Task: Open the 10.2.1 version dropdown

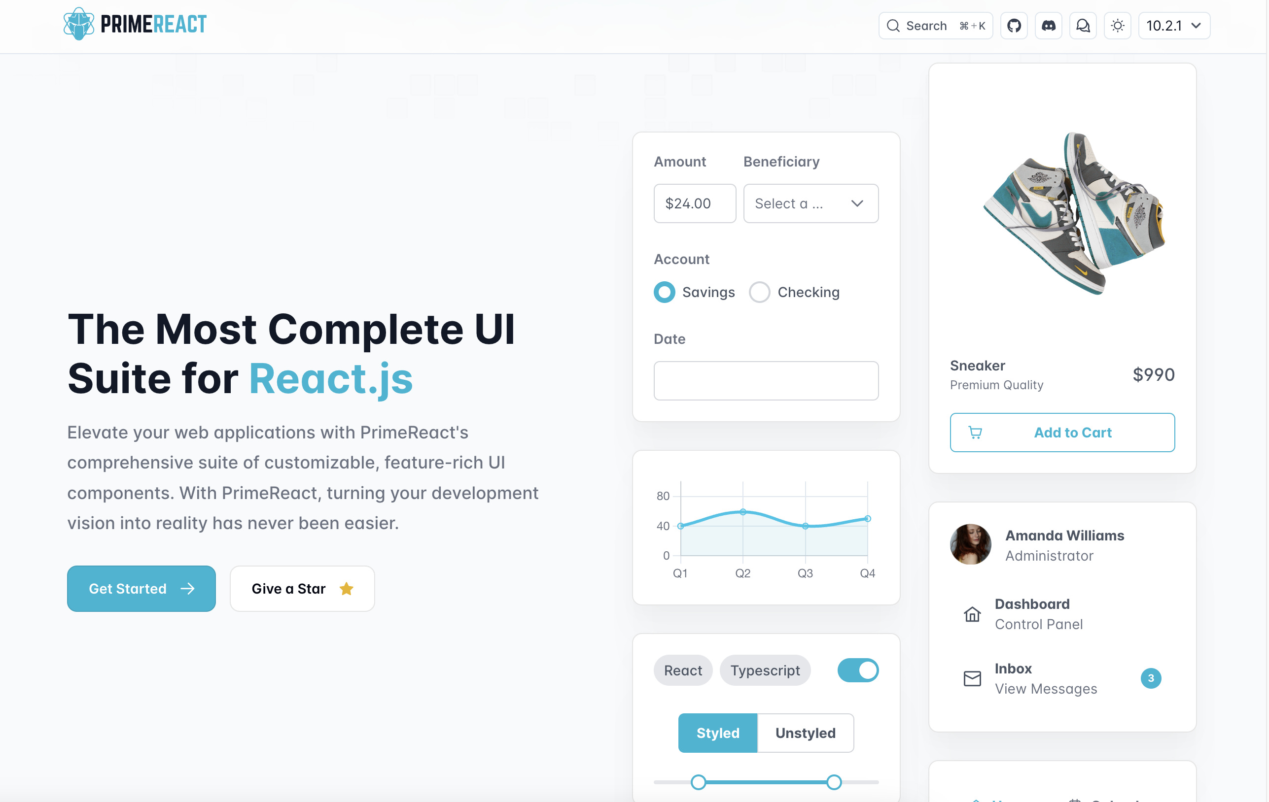Action: (x=1174, y=26)
